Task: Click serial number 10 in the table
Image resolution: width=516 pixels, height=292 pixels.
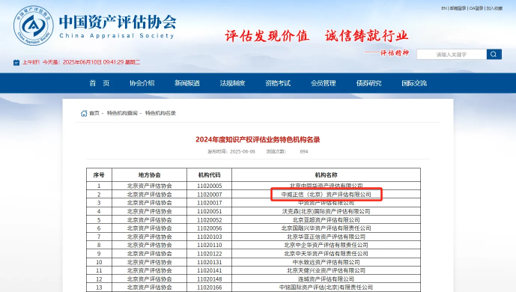Action: [x=99, y=262]
